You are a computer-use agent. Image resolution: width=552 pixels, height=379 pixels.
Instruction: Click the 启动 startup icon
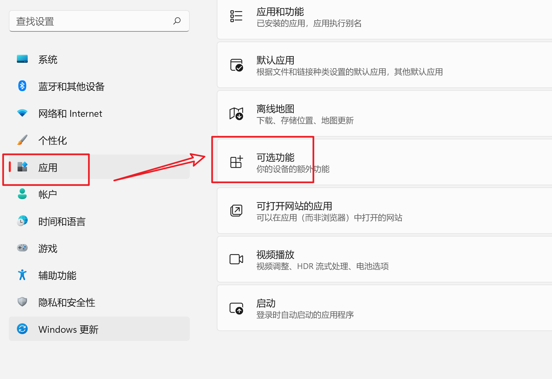click(x=236, y=308)
